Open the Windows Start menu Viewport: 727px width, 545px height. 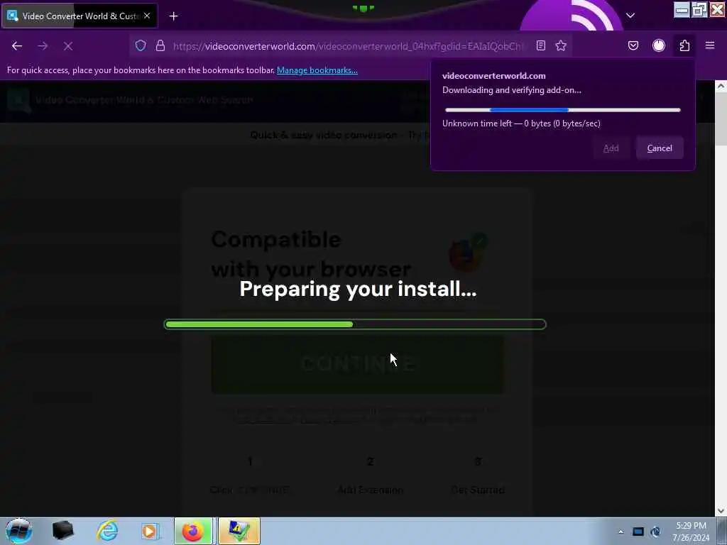tap(19, 531)
